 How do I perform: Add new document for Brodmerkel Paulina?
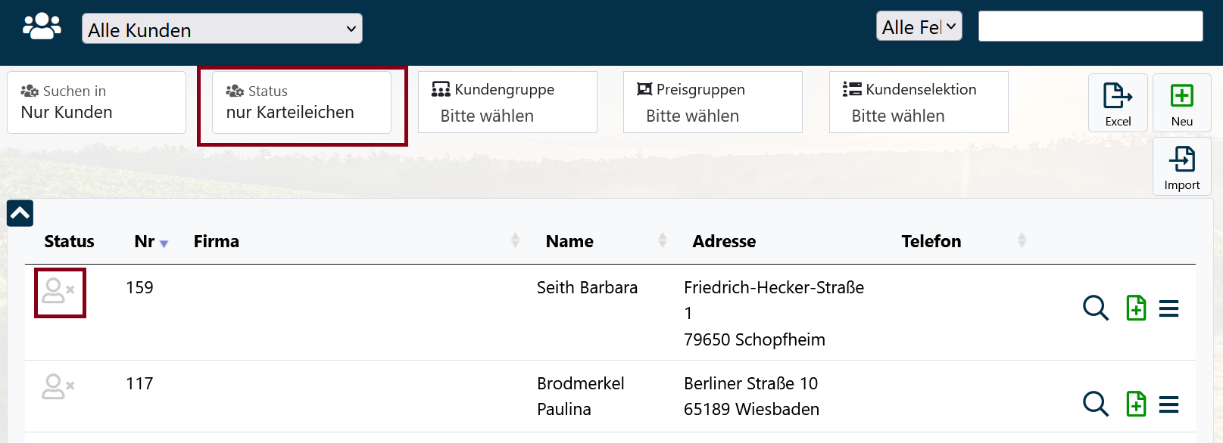click(x=1136, y=404)
